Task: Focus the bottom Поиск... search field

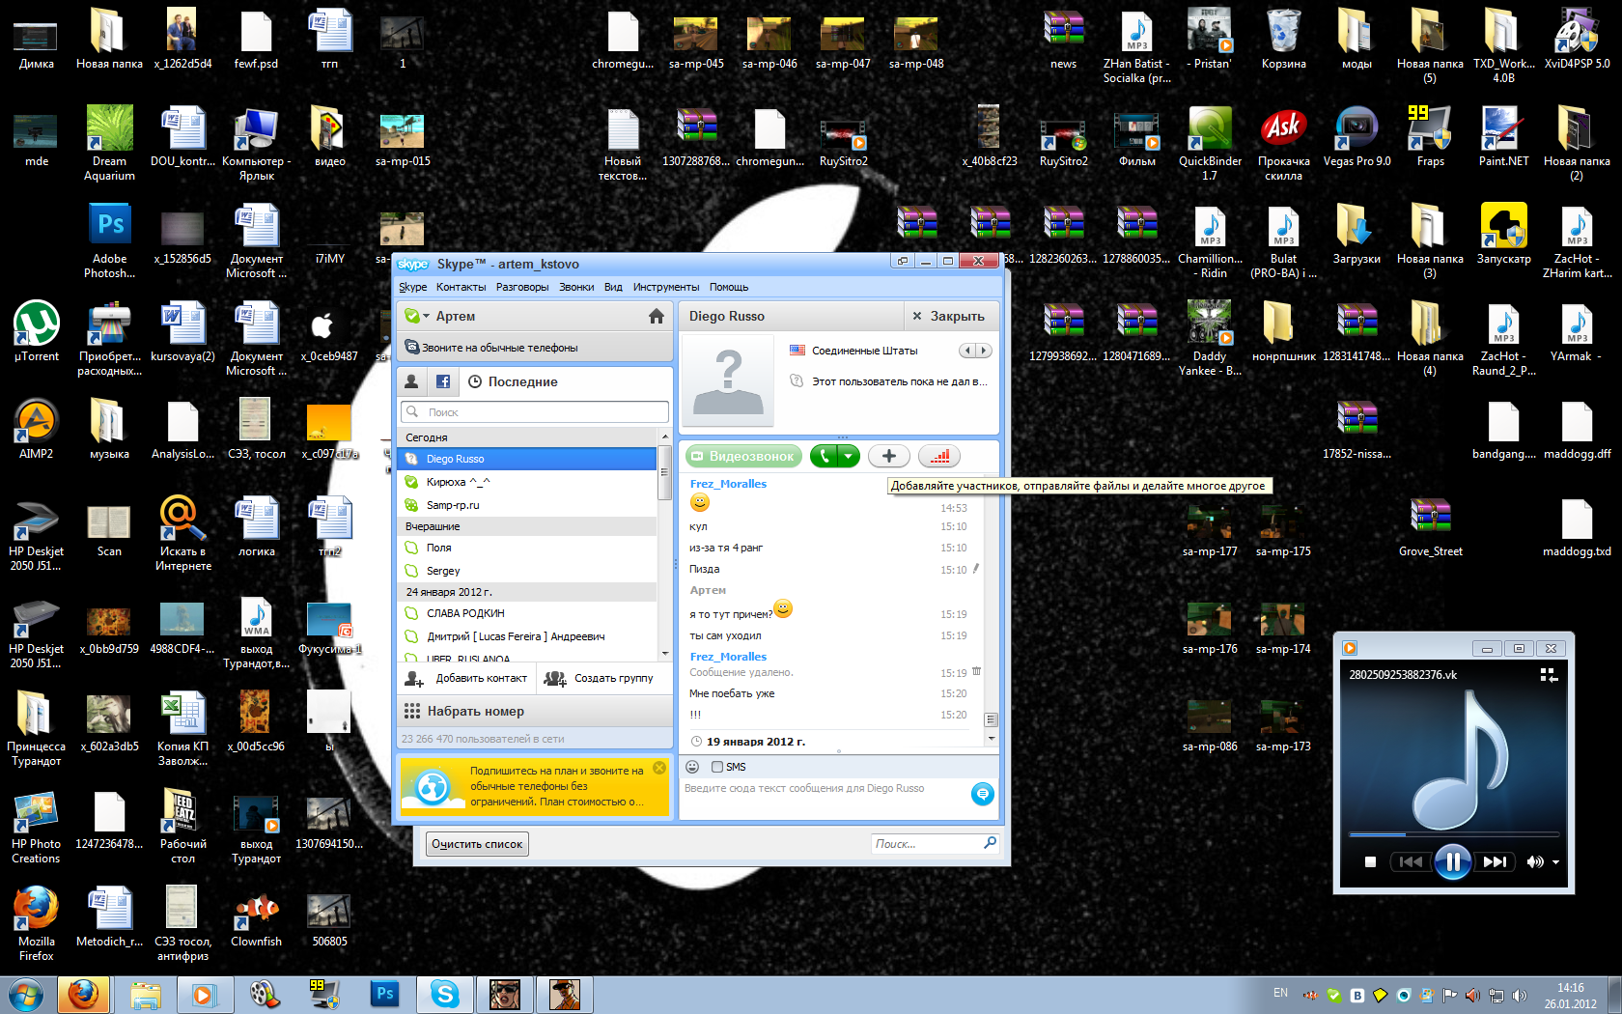Action: 935,844
